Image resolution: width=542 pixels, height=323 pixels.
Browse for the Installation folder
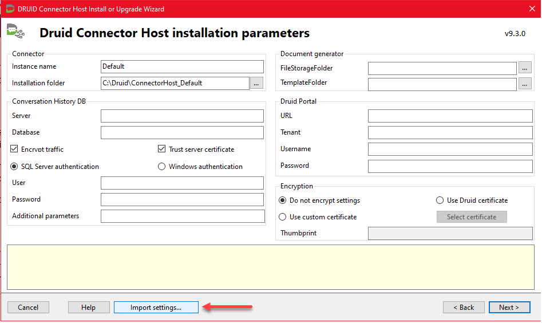[x=256, y=83]
